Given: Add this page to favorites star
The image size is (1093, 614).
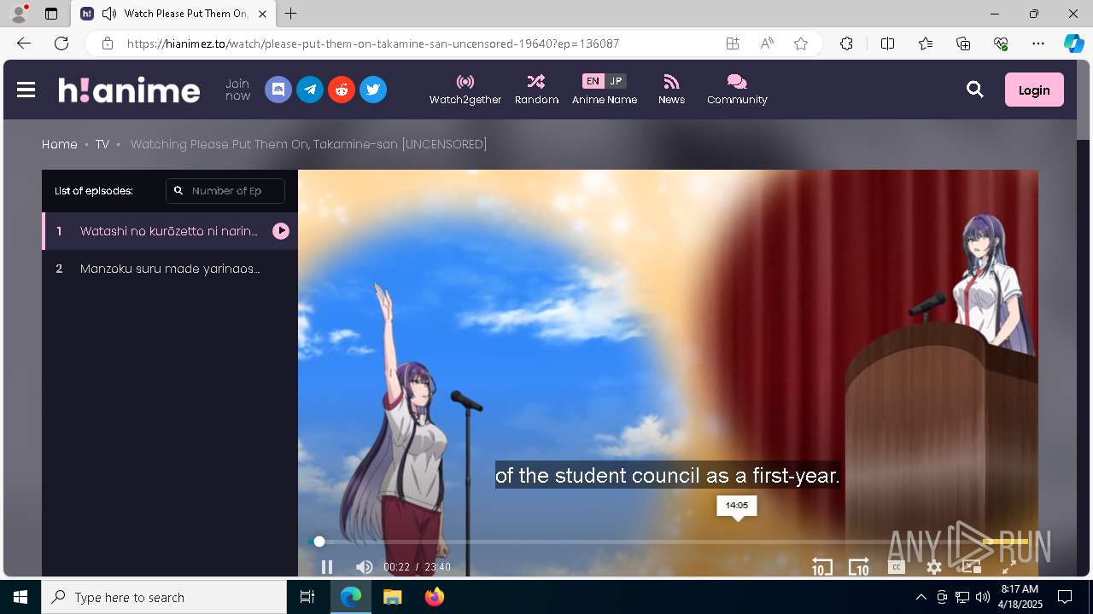Looking at the screenshot, I should (801, 43).
